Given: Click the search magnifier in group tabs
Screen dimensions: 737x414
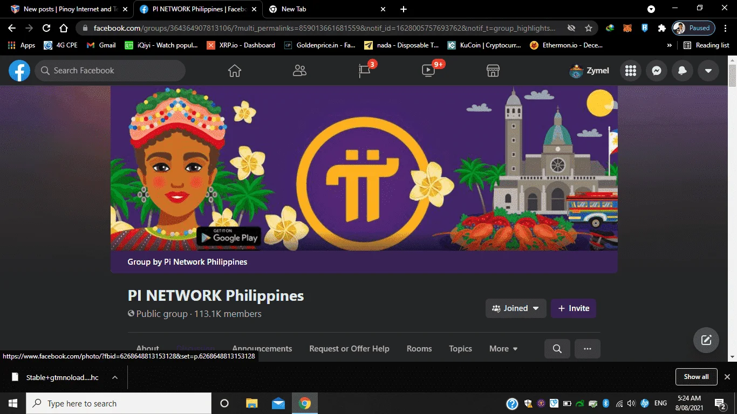Looking at the screenshot, I should pos(557,349).
